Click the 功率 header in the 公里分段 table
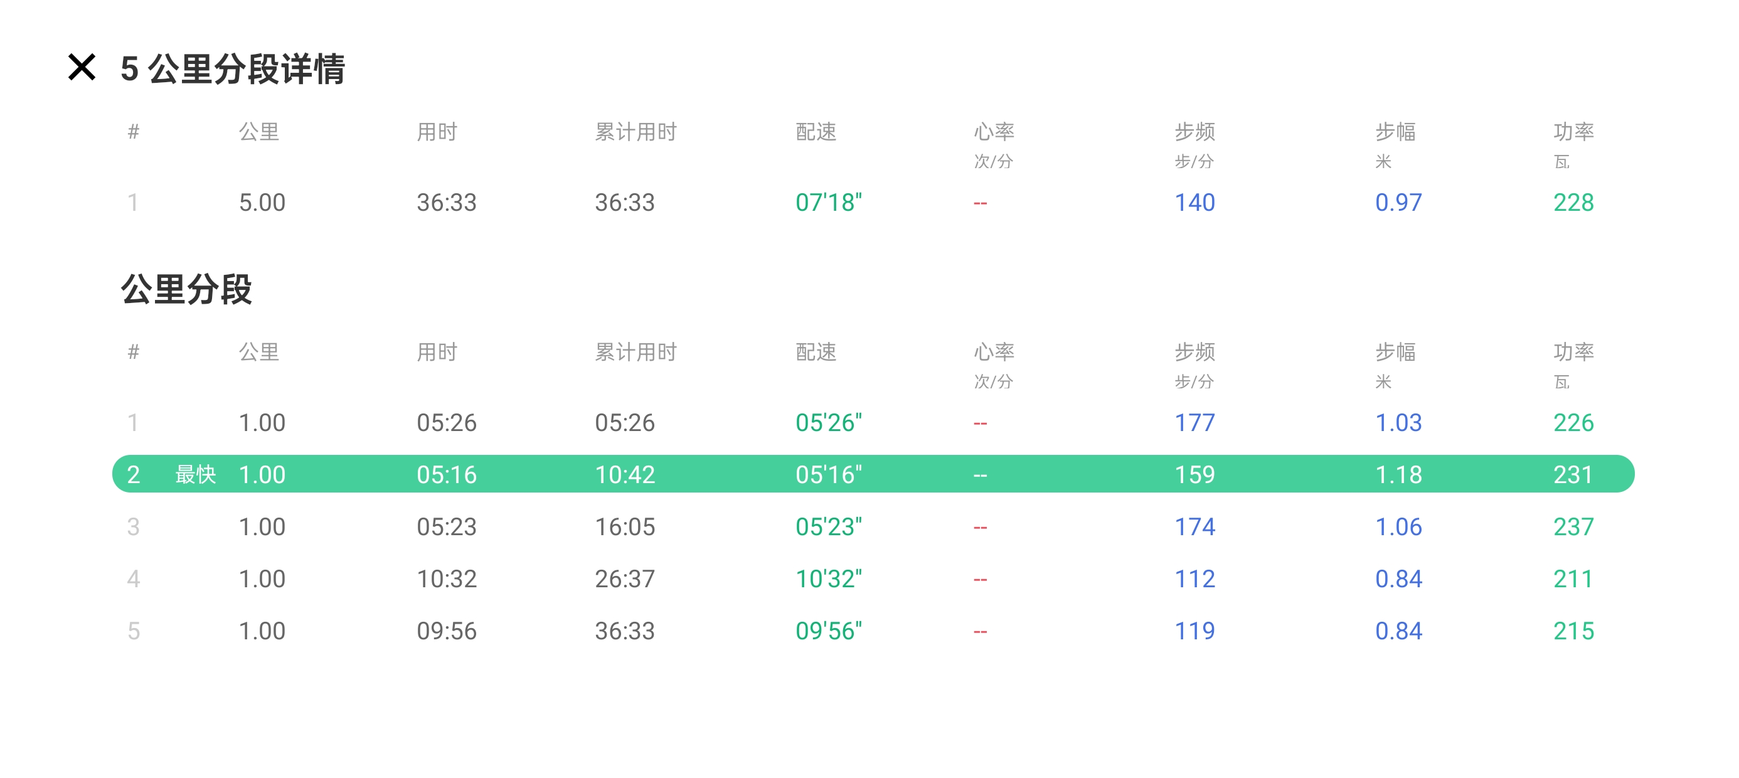Screen dimensions: 1739x778 click(1573, 352)
